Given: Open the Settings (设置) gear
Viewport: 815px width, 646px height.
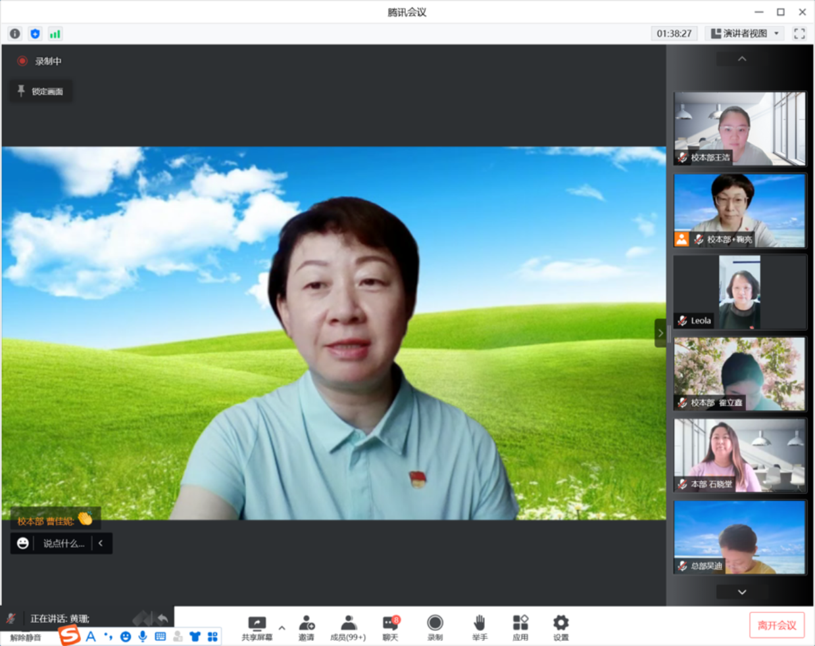Looking at the screenshot, I should click(x=560, y=627).
